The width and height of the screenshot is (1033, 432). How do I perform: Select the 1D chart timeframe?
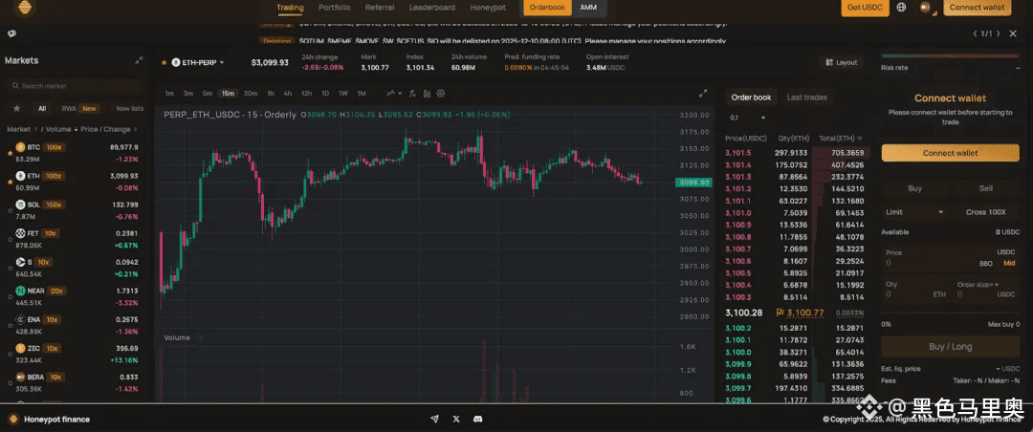[x=325, y=94]
